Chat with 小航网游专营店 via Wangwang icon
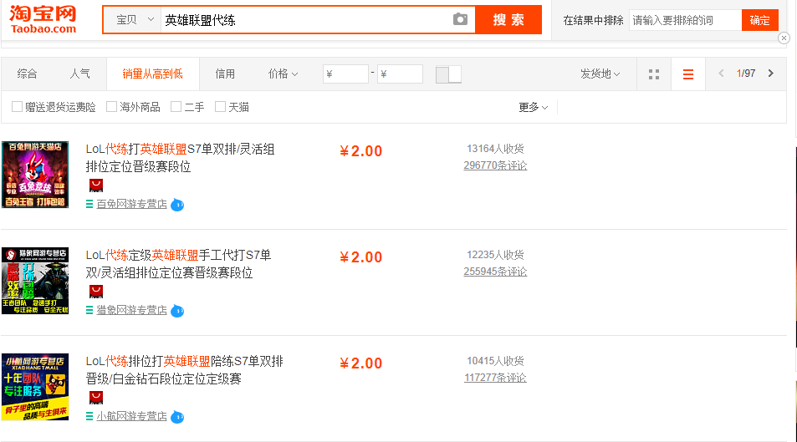Screen dimensions: 797x442 (x=177, y=417)
